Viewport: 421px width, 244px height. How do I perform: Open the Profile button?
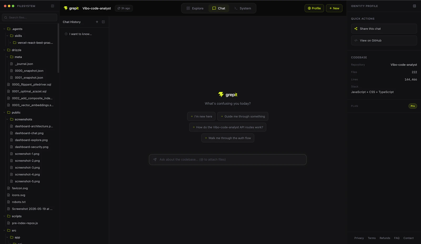tap(314, 8)
